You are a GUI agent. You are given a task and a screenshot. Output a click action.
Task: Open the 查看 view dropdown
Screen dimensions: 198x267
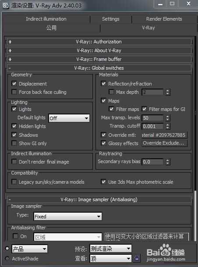[x=110, y=259]
